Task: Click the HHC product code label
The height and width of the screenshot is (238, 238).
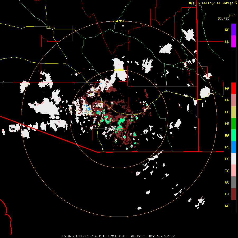Action: coord(232,16)
